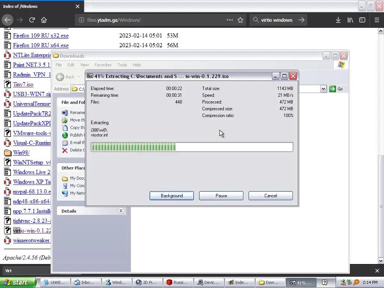The image size is (384, 288).
Task: Click the Copy this file task icon
Action: [x=64, y=128]
